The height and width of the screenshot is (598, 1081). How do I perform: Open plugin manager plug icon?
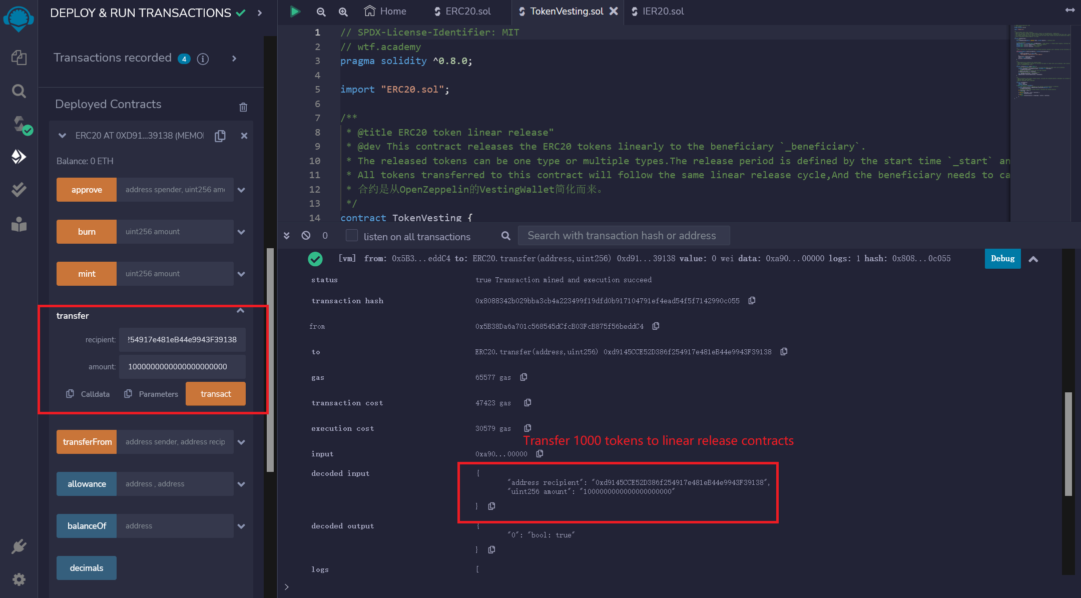coord(19,546)
